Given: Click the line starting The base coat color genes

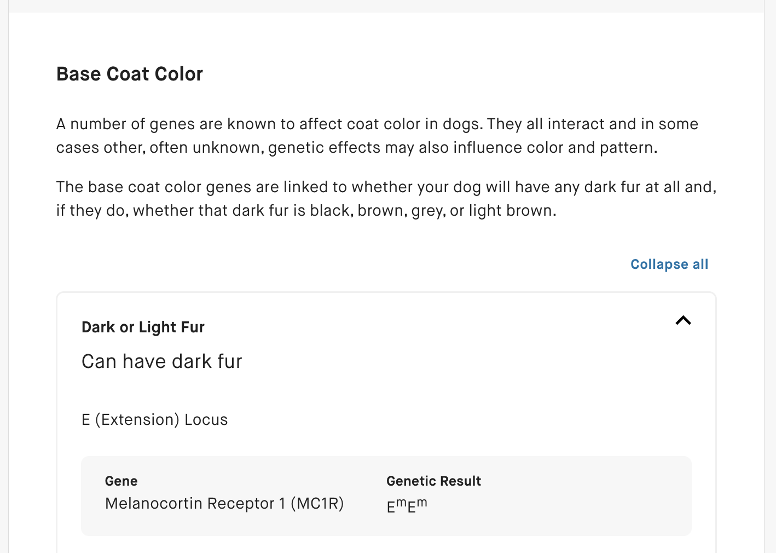Looking at the screenshot, I should 386,187.
